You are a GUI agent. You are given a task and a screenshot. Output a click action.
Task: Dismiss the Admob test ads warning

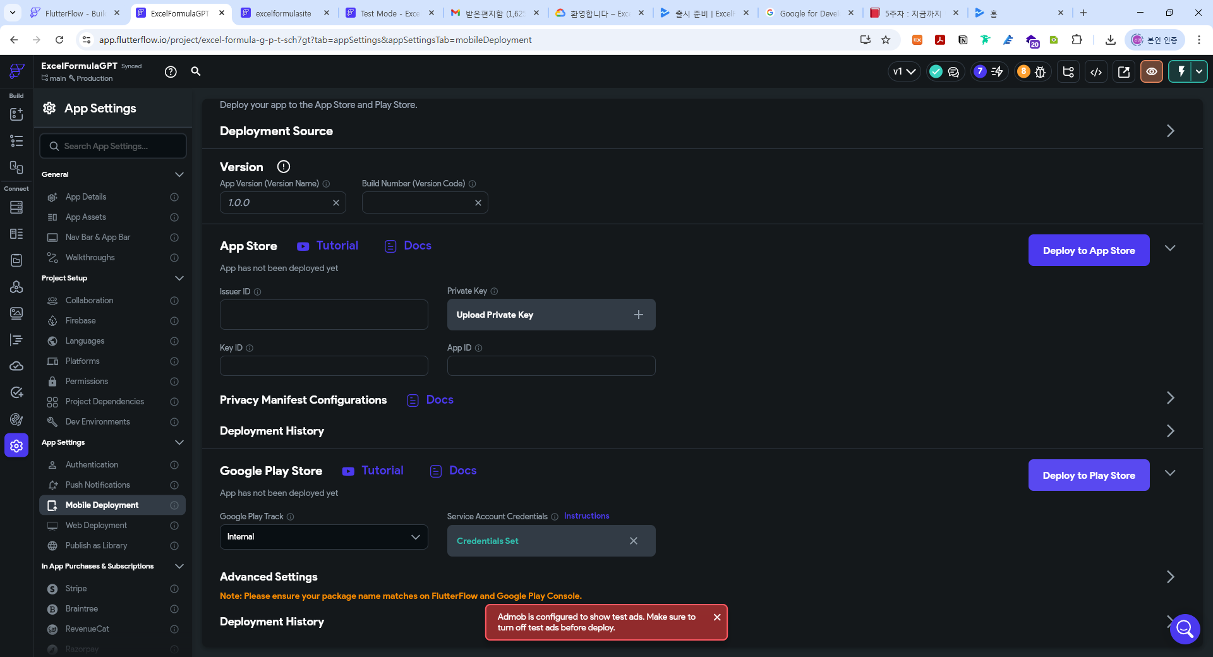(717, 617)
